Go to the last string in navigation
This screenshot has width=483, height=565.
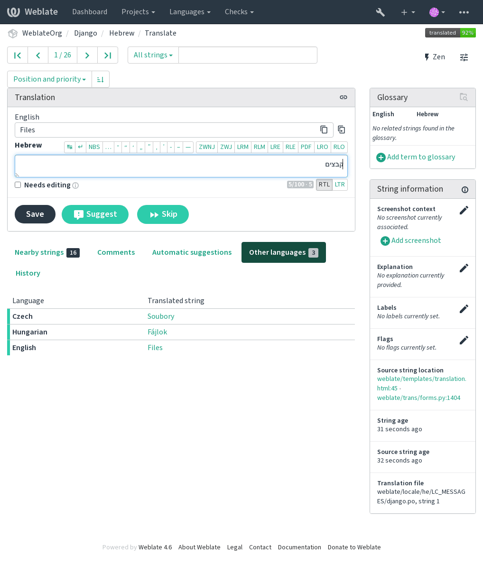tap(108, 55)
